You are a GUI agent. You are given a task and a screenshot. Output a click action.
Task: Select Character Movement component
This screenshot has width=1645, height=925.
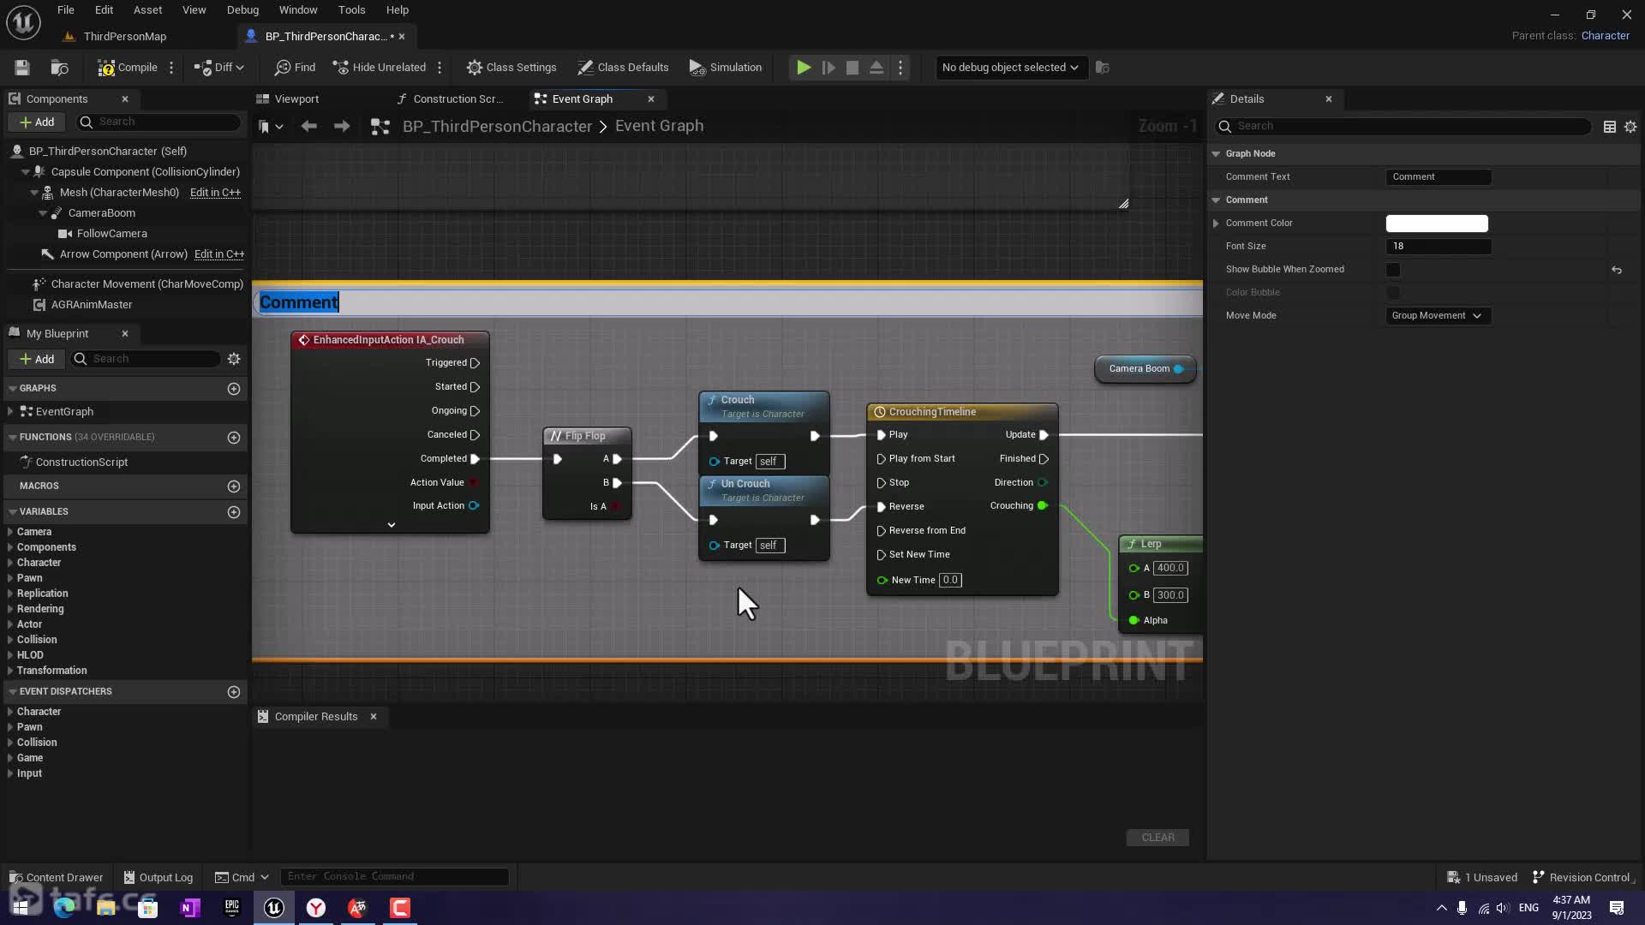147,284
